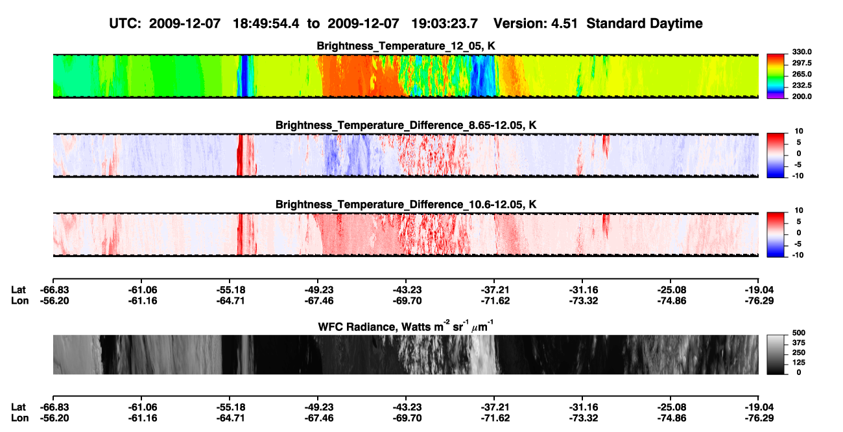This screenshot has width=843, height=432.
Task: Click longitude '-74.86' on the axis above WFC Radiance
Action: 671,301
